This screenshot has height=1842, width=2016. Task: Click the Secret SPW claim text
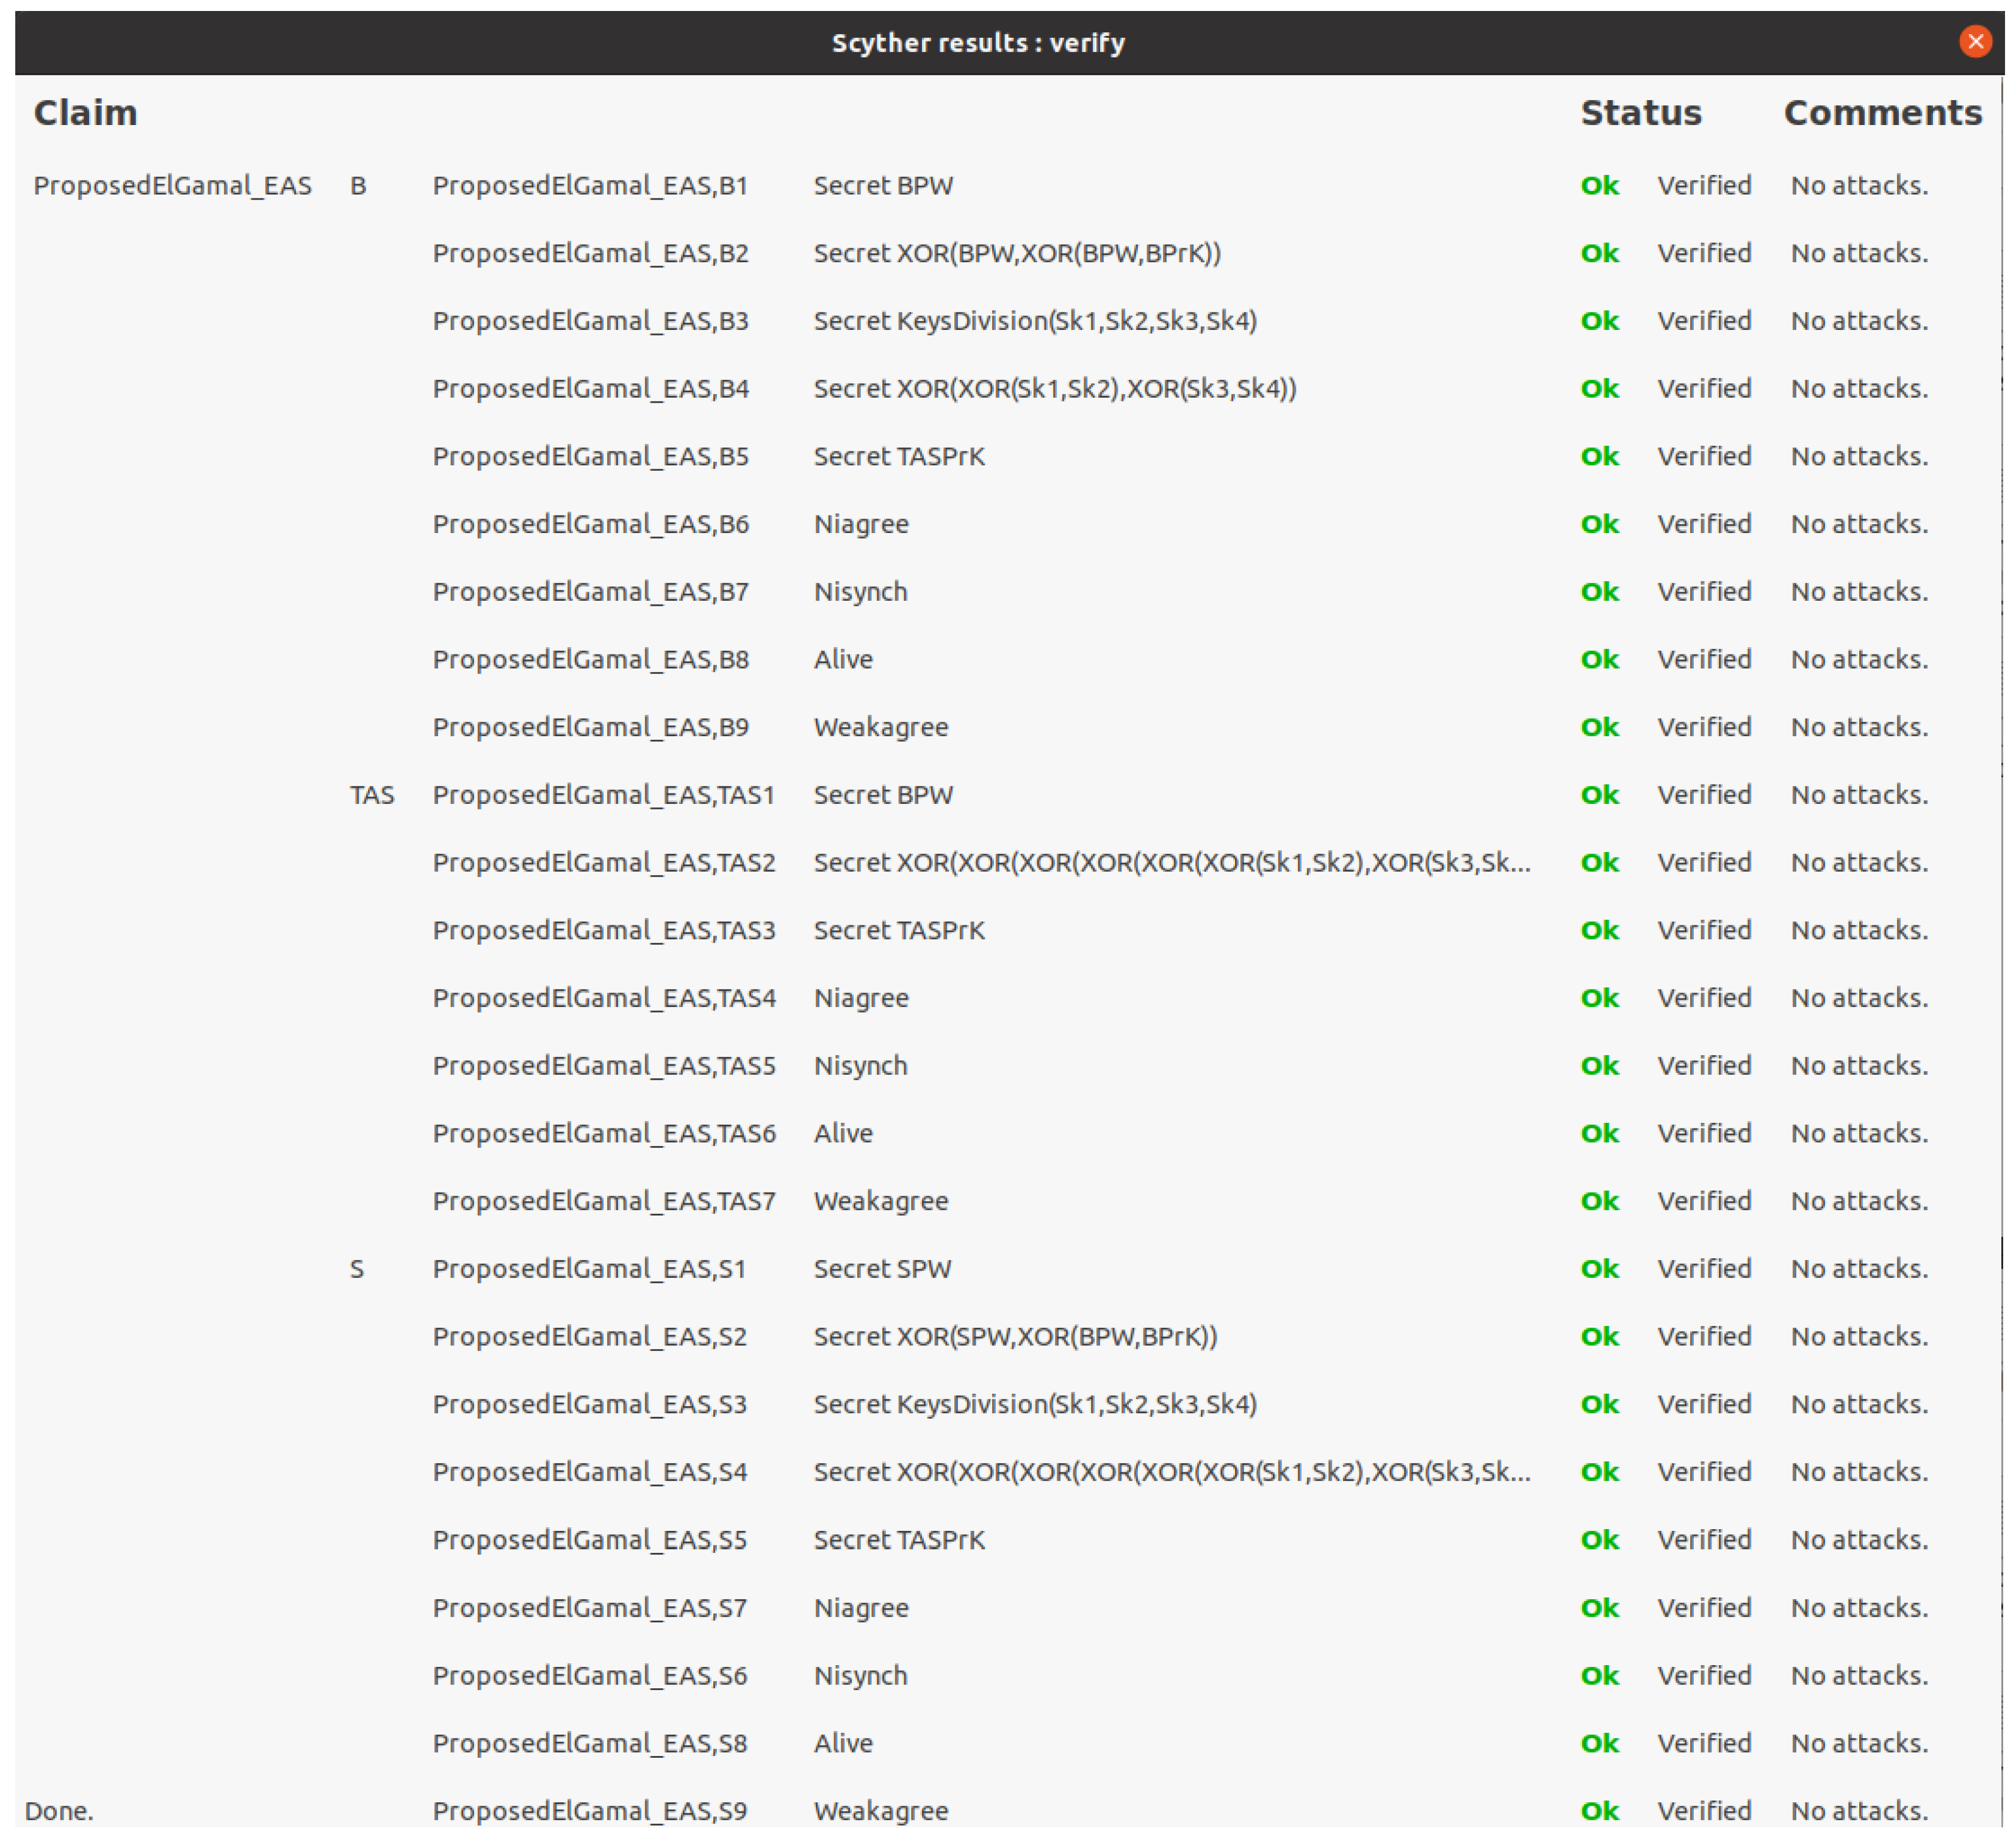pos(882,1269)
